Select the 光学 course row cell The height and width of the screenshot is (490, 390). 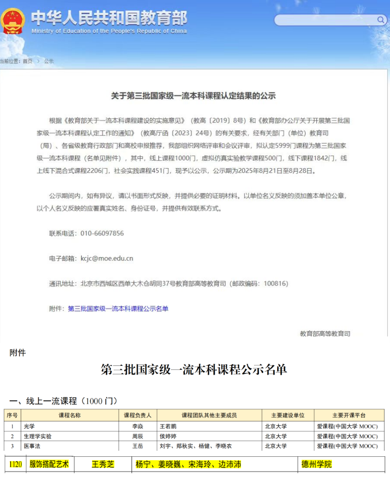click(x=29, y=426)
